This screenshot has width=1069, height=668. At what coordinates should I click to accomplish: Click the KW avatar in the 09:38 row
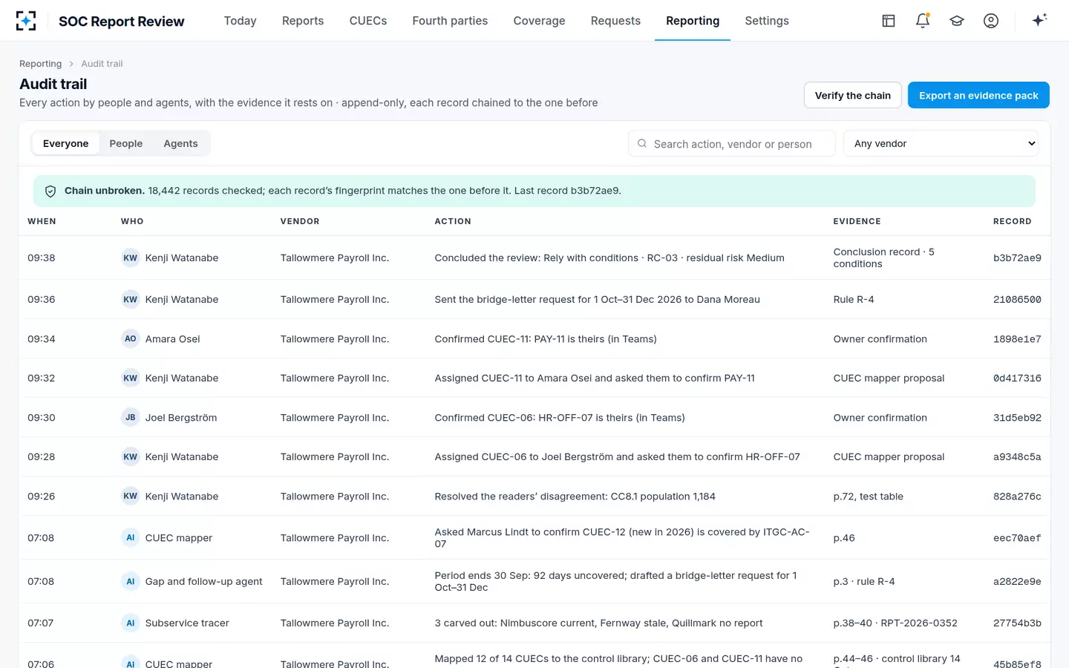pos(131,258)
